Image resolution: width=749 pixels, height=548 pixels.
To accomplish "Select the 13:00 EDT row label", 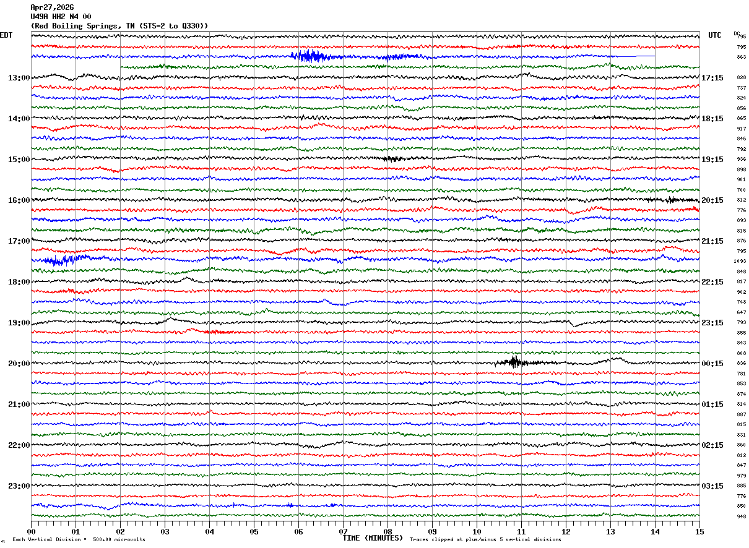I will click(19, 78).
